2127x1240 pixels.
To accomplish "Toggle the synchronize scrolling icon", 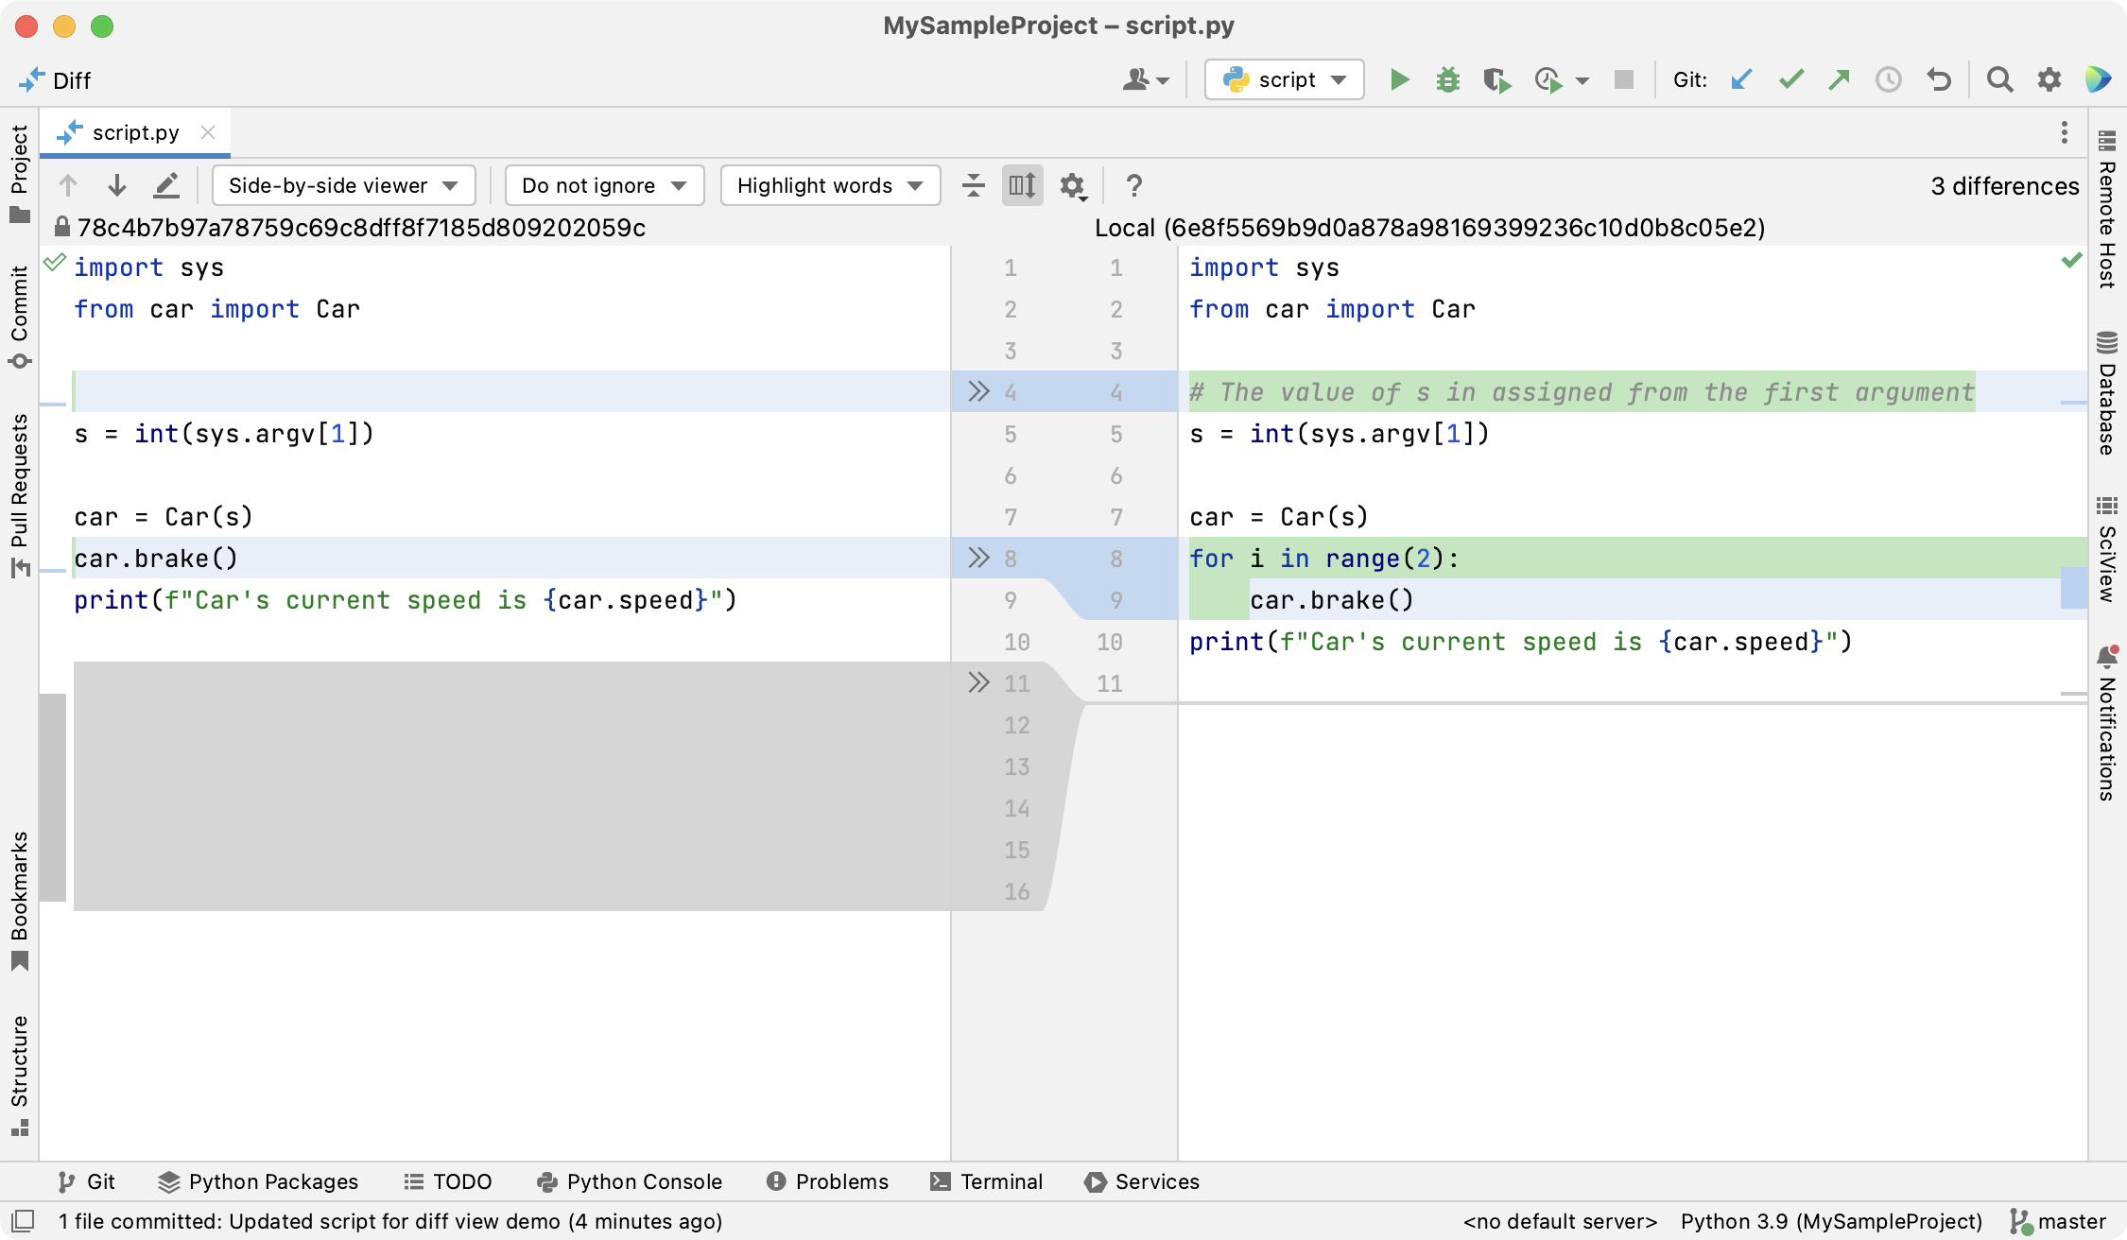I will tap(1023, 184).
